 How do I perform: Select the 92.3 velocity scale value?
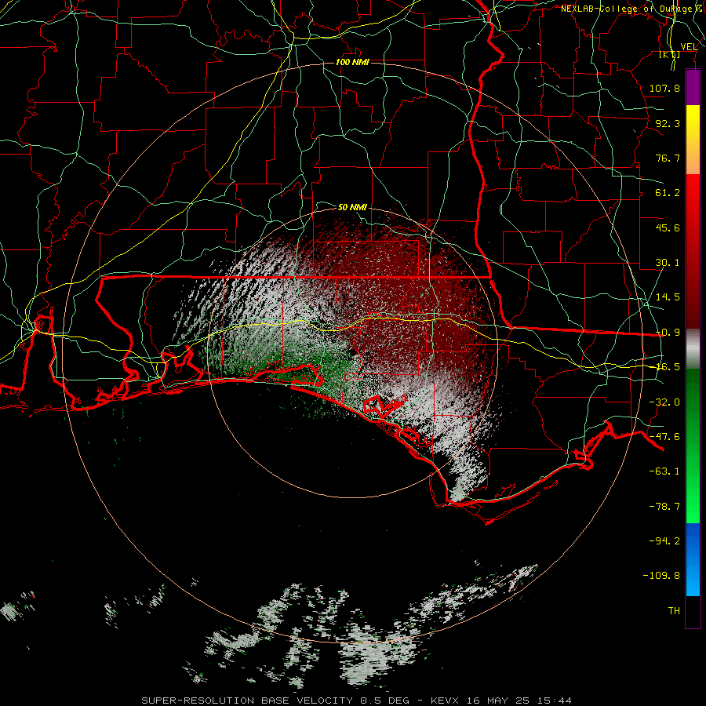tap(668, 123)
